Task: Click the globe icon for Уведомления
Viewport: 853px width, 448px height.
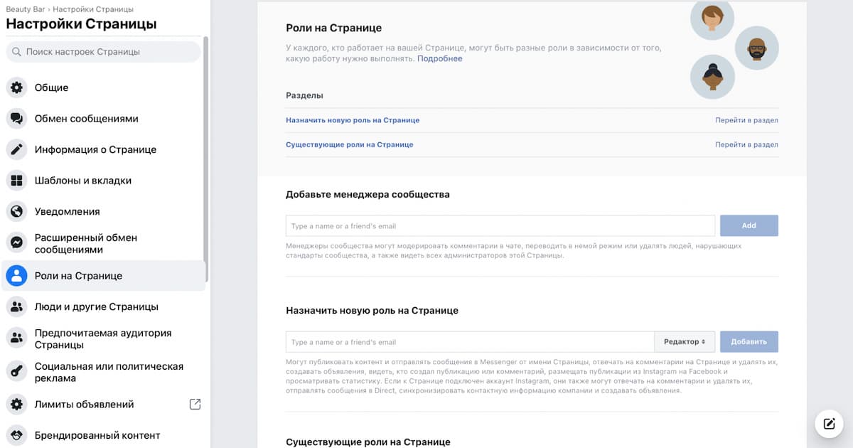Action: [16, 212]
